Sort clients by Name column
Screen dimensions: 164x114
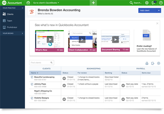click(45, 73)
